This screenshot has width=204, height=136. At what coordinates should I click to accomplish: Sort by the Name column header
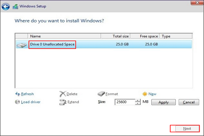click(64, 36)
